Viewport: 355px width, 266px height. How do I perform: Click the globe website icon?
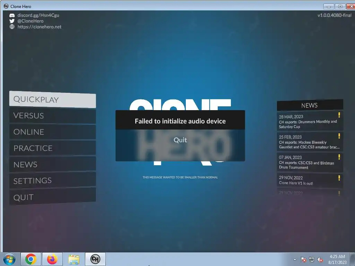pyautogui.click(x=12, y=27)
